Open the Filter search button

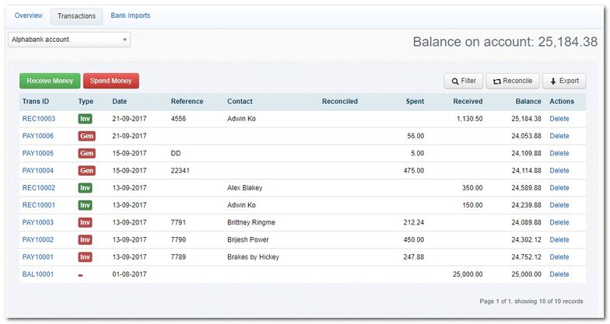(462, 81)
